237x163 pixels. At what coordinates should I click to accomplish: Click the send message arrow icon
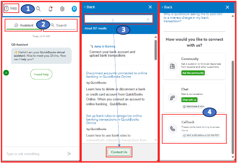[x=69, y=154]
